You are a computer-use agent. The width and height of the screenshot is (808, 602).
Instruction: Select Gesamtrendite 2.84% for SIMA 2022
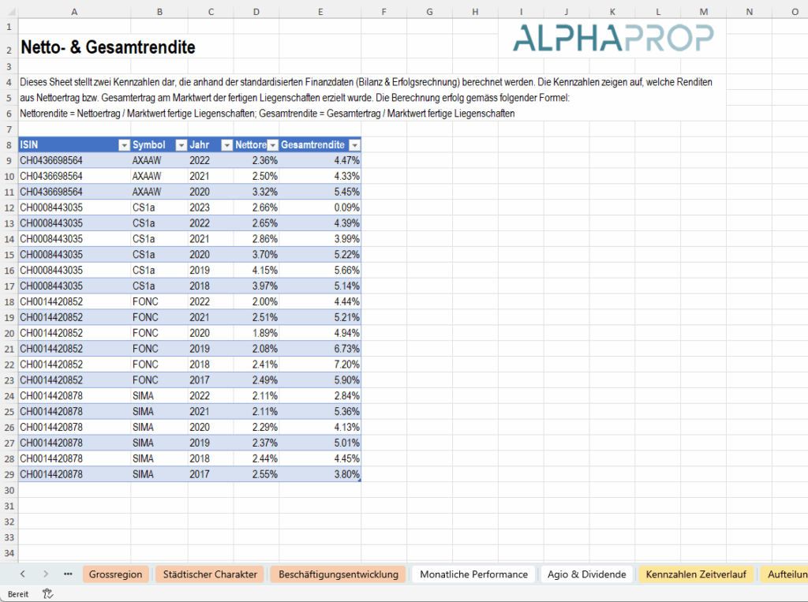point(320,396)
